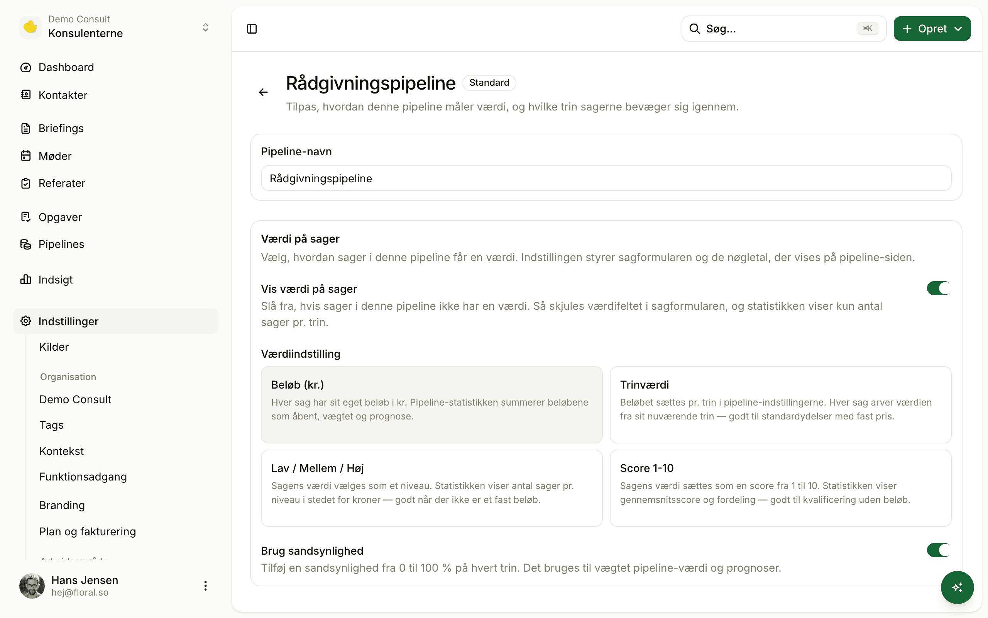The width and height of the screenshot is (988, 618).
Task: Open the AI sparkle assistant button
Action: [x=957, y=587]
